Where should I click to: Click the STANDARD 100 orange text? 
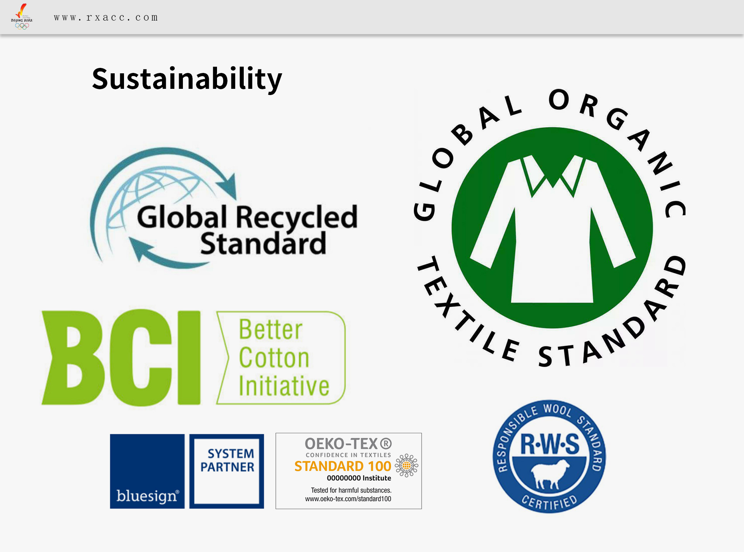(x=343, y=466)
